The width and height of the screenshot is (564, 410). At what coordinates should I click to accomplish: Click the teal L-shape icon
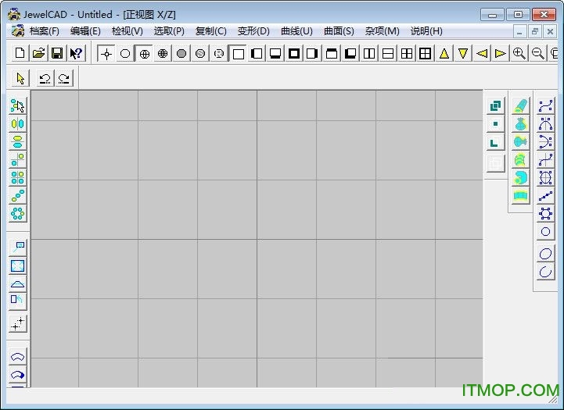(x=496, y=143)
